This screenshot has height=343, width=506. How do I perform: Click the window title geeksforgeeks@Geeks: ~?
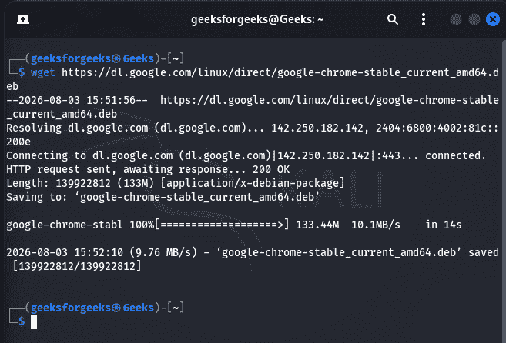tap(257, 20)
